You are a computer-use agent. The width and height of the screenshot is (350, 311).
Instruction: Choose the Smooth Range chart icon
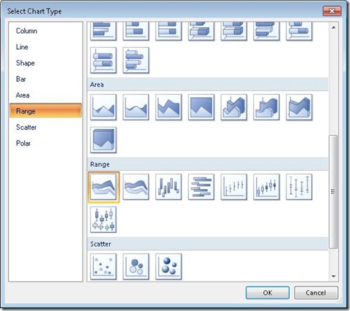click(136, 187)
